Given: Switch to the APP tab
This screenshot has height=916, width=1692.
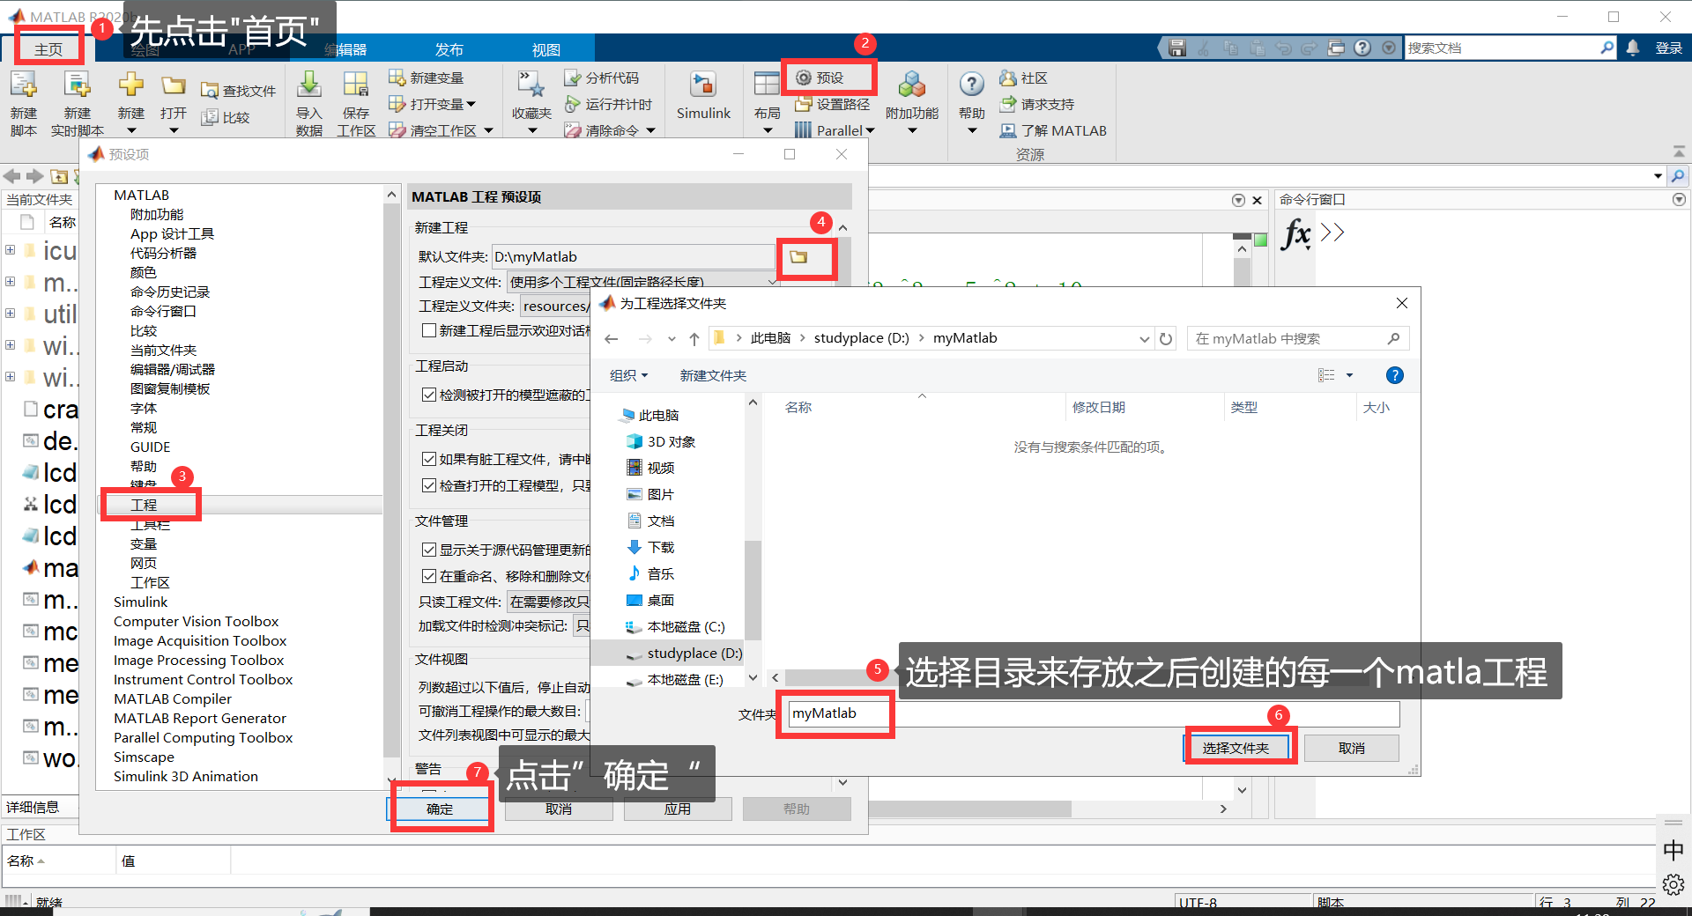Looking at the screenshot, I should coord(241,48).
